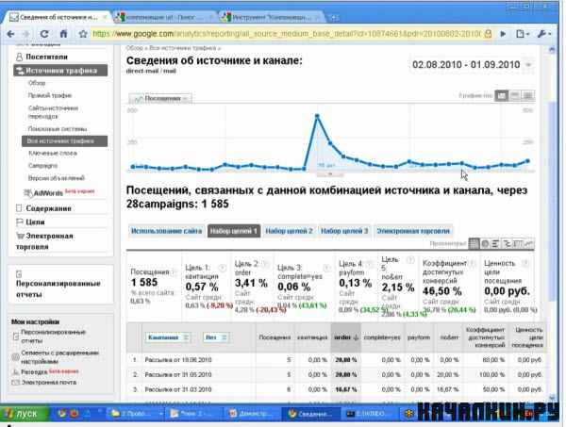Select Все источники трафика sidebar item
The image size is (566, 427).
[64, 141]
